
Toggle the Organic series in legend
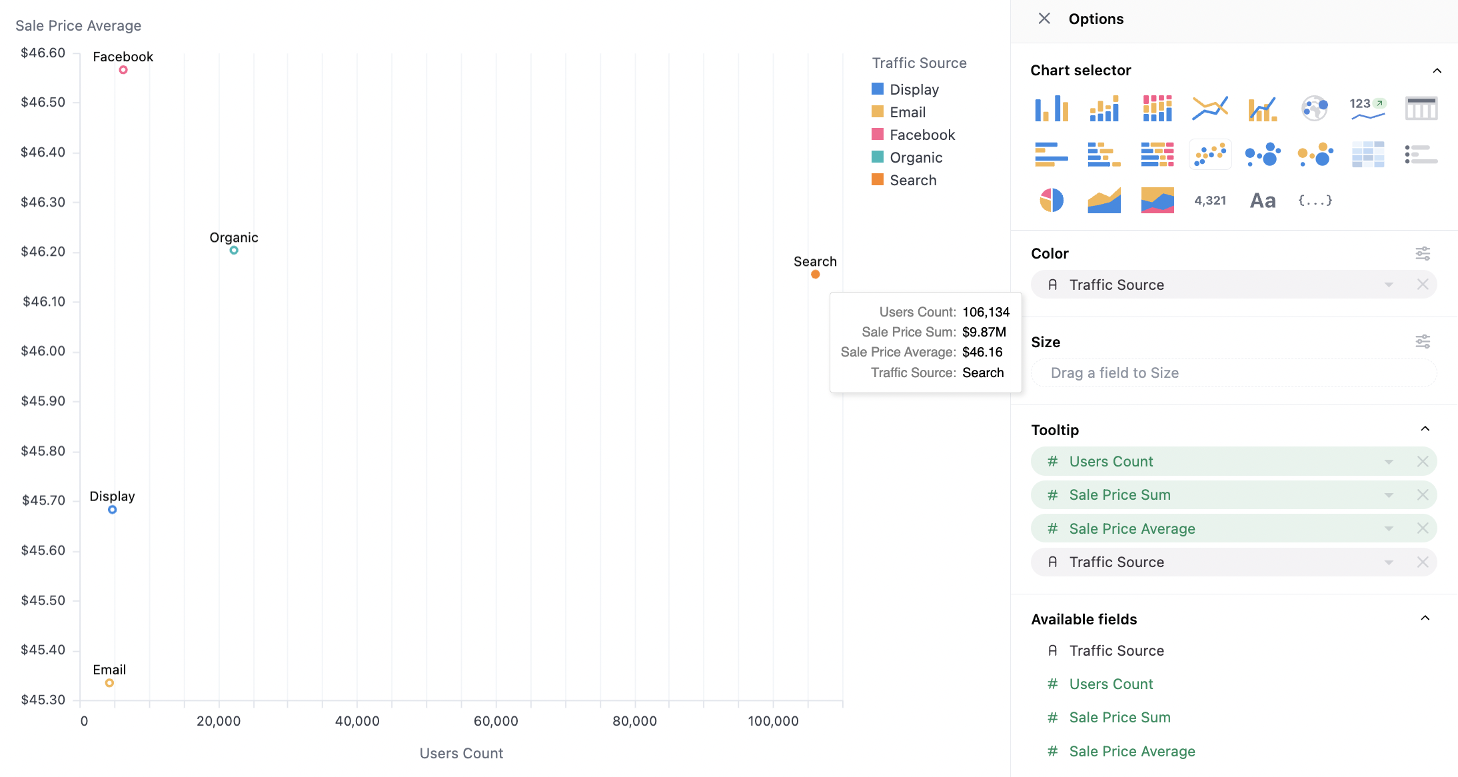click(x=916, y=157)
